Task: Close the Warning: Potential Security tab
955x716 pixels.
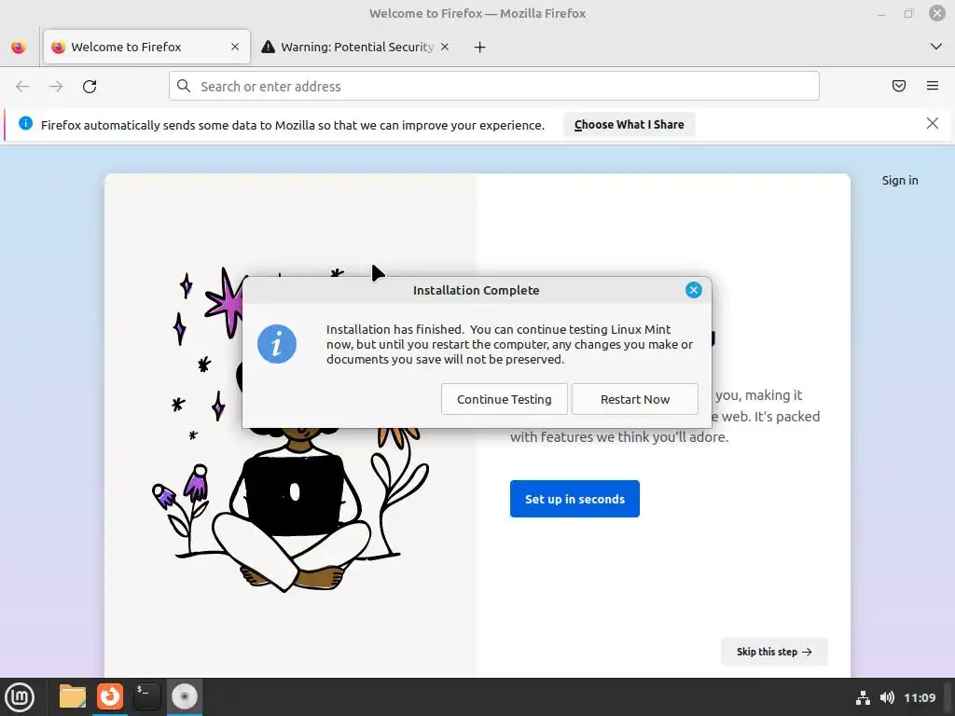Action: click(x=445, y=47)
